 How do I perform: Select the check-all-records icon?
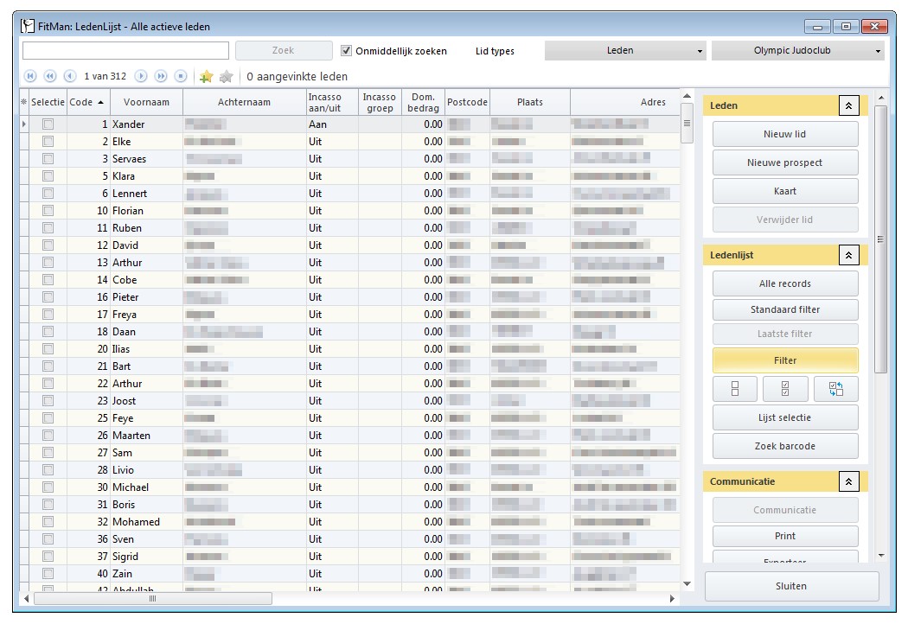[x=784, y=389]
